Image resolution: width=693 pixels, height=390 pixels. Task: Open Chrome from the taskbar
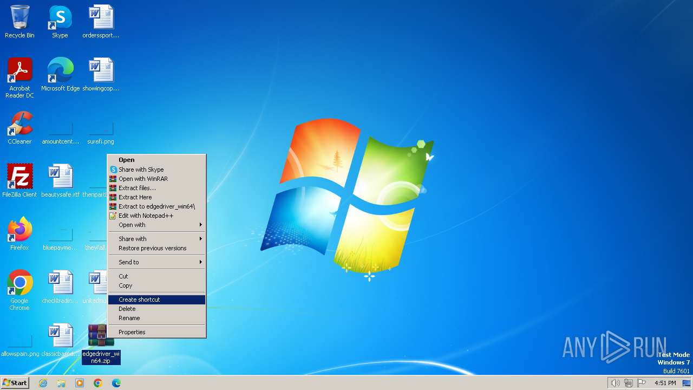[x=98, y=383]
